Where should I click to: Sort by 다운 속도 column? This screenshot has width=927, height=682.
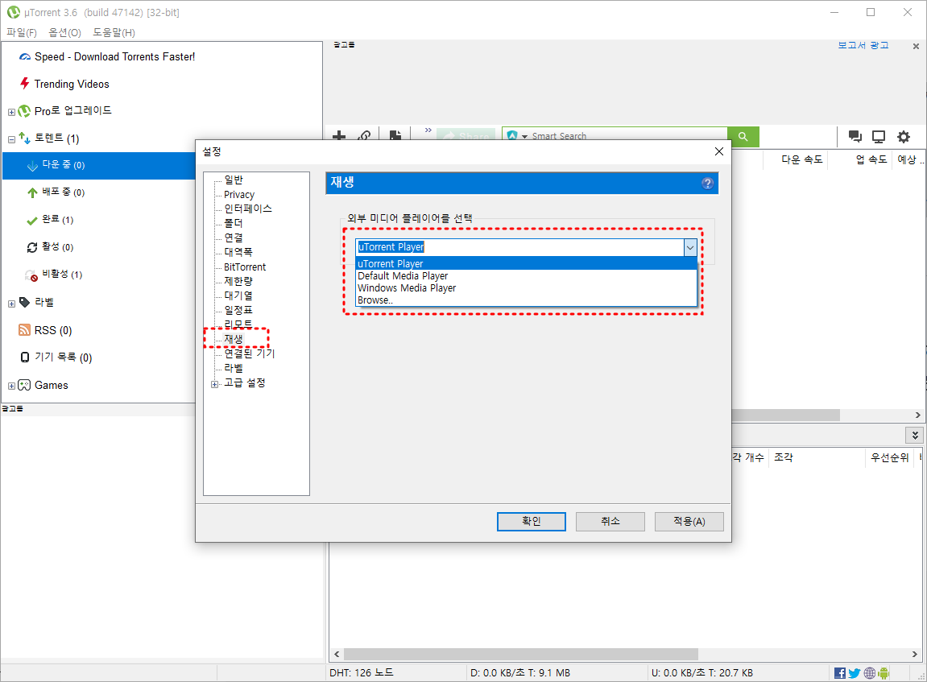pyautogui.click(x=801, y=159)
